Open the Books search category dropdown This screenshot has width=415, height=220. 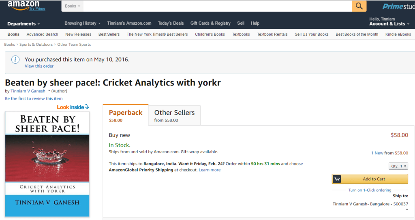[73, 6]
